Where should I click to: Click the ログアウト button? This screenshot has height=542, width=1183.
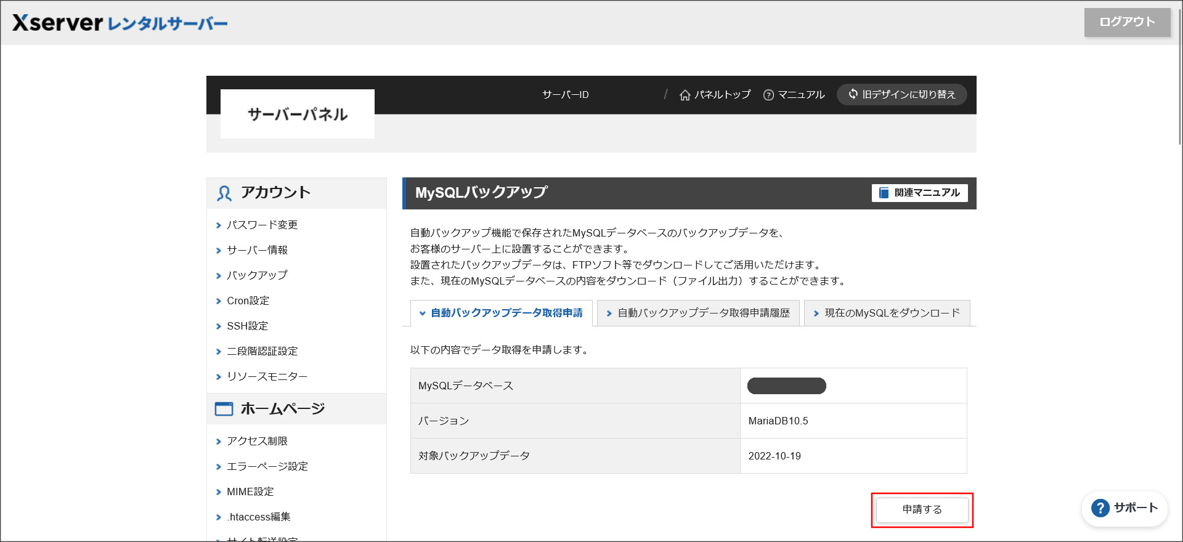click(1127, 22)
